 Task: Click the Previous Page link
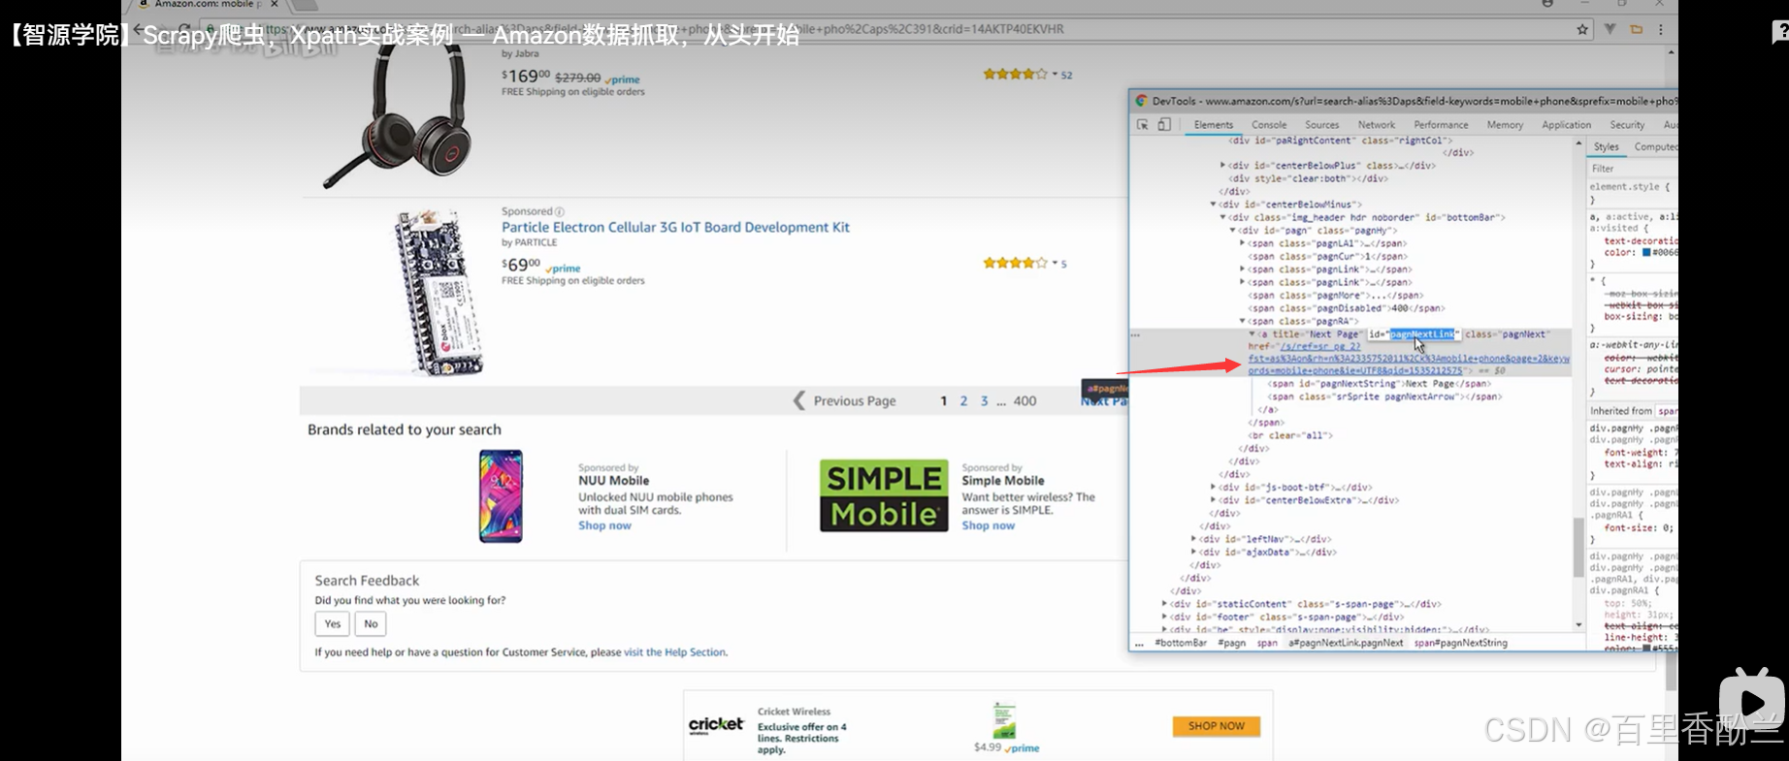tap(854, 400)
